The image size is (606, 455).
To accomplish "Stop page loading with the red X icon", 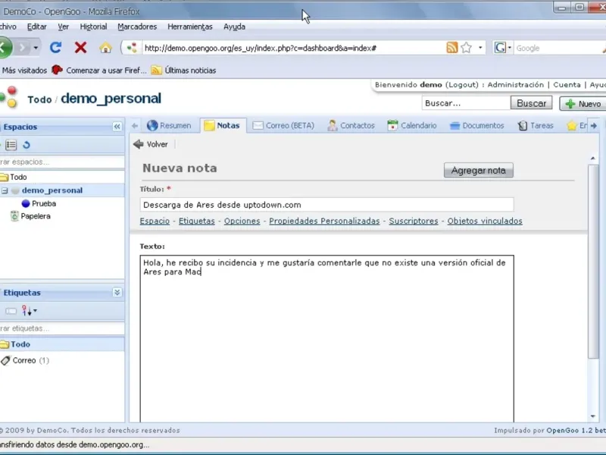I will click(80, 48).
